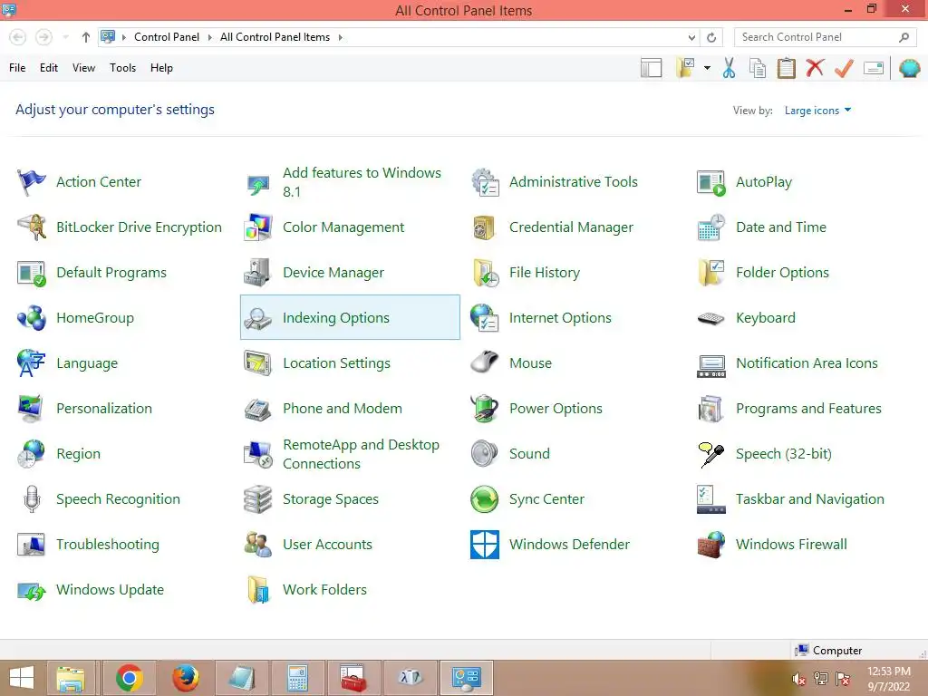Open the Region globe-clock icon
Image resolution: width=928 pixels, height=696 pixels.
click(x=31, y=454)
